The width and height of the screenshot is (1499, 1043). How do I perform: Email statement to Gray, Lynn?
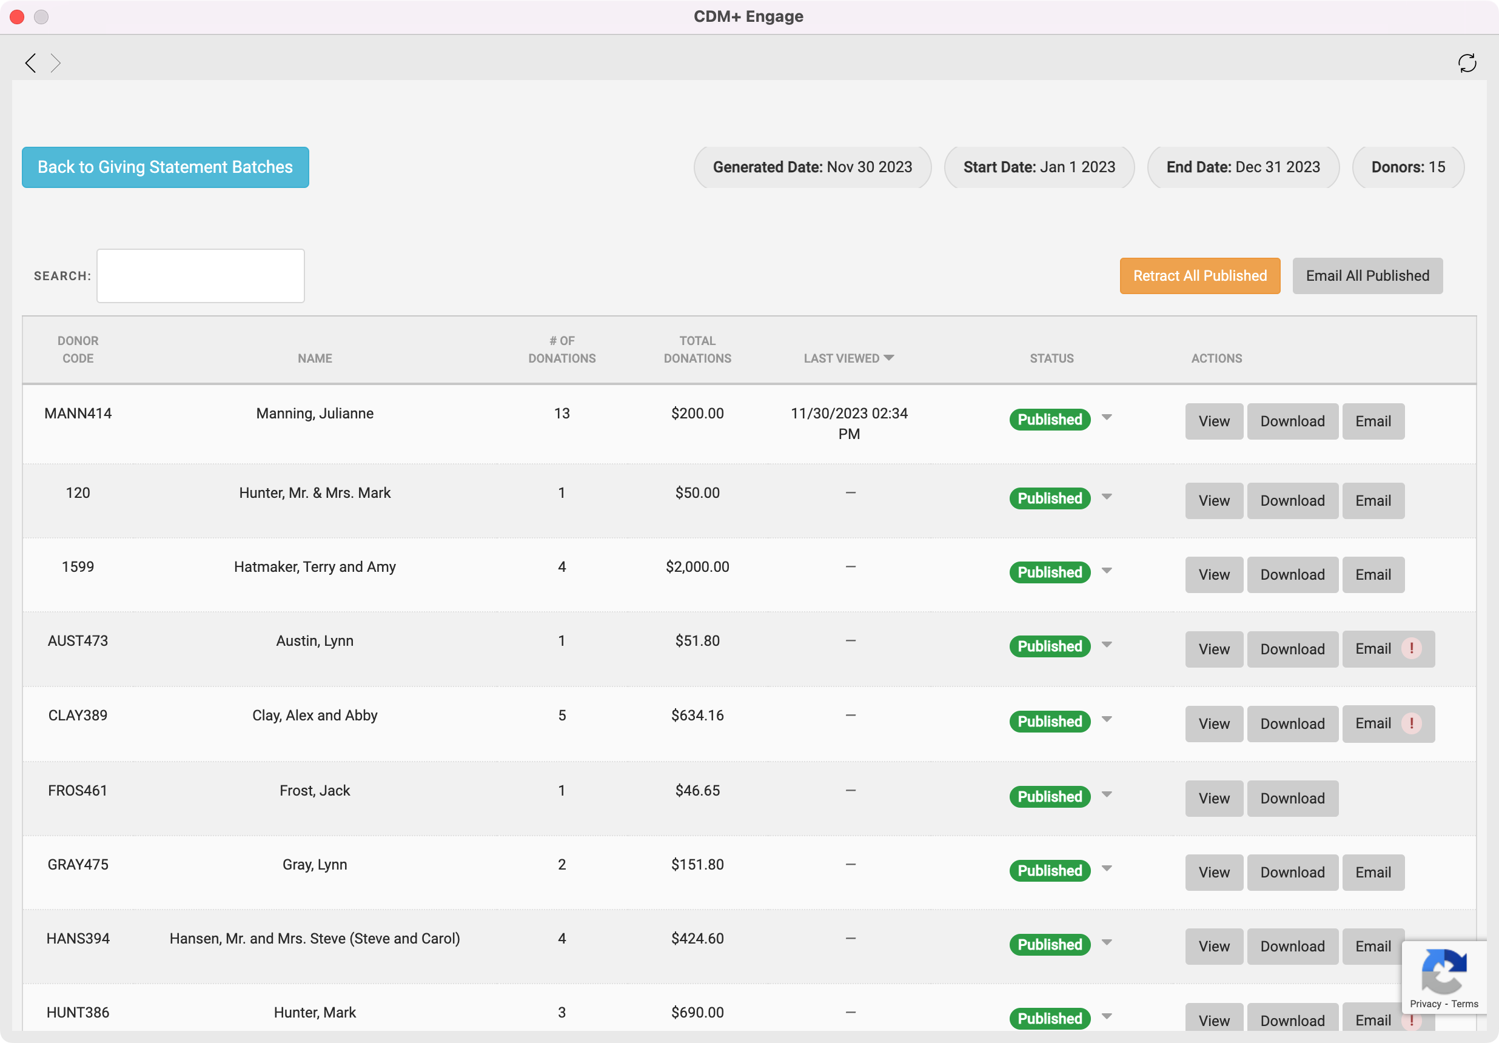click(1372, 872)
